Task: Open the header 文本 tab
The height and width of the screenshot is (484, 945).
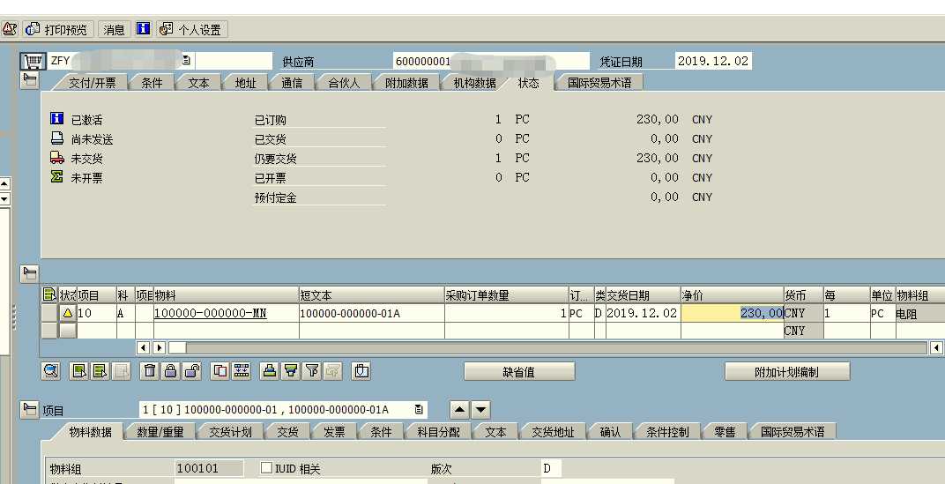Action: (198, 83)
